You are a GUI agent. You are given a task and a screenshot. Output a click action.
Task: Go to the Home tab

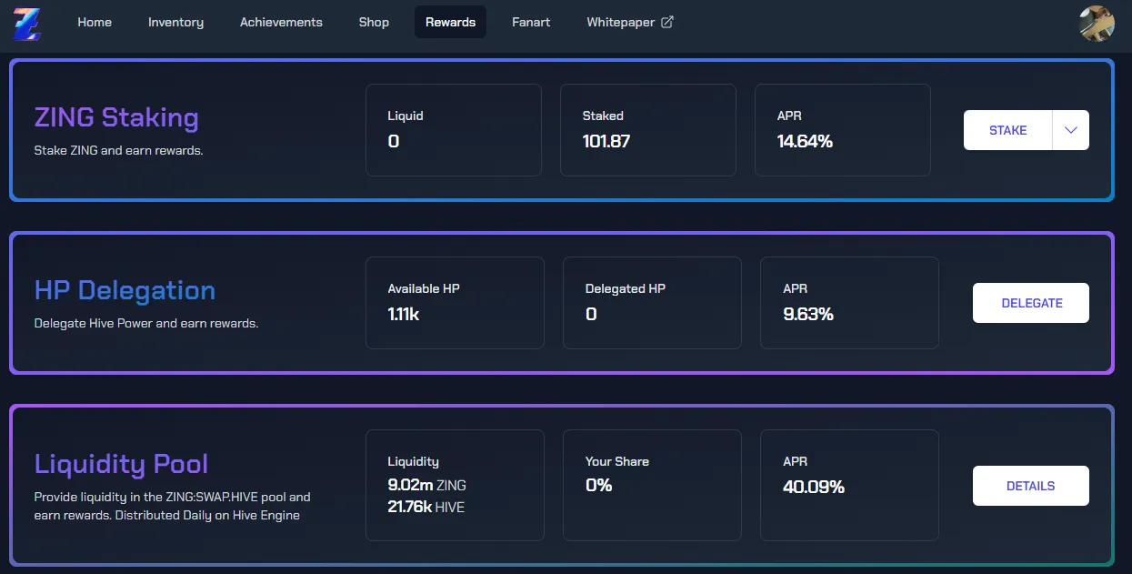tap(95, 22)
